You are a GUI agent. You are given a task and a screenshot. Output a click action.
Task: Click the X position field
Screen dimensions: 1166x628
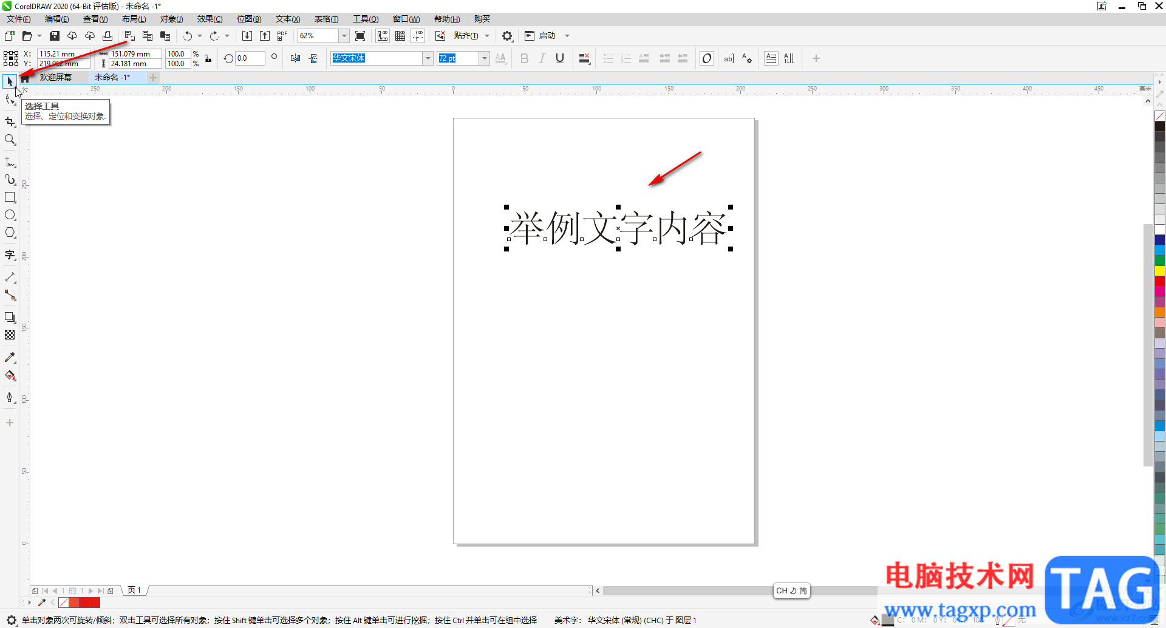pos(63,53)
